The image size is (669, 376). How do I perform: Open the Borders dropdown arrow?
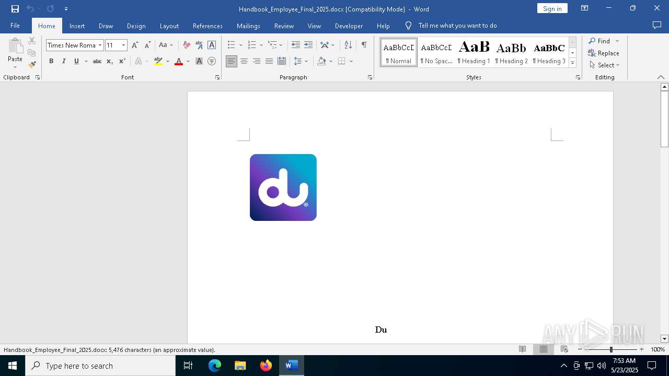(x=351, y=61)
